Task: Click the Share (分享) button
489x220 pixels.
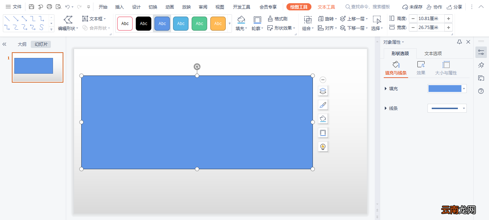Action: [455, 7]
